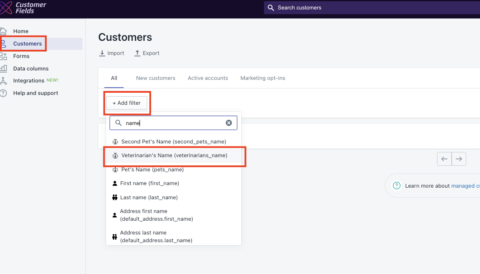Select Last name filter option

[x=149, y=198]
